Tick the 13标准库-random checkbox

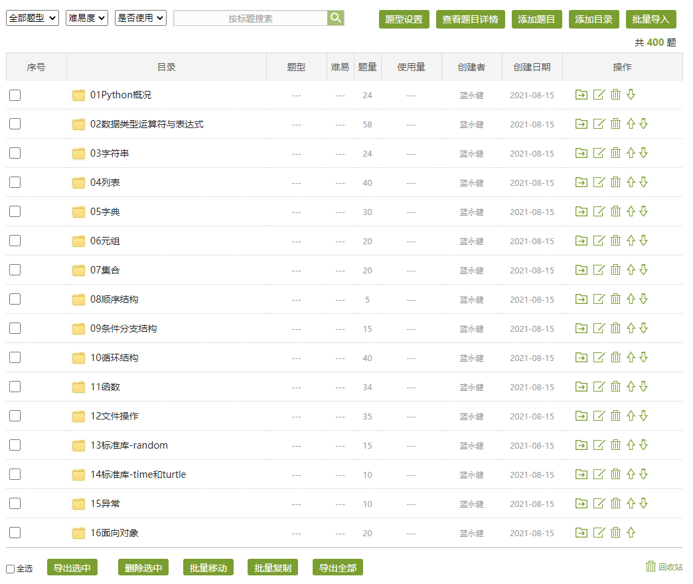pyautogui.click(x=15, y=445)
